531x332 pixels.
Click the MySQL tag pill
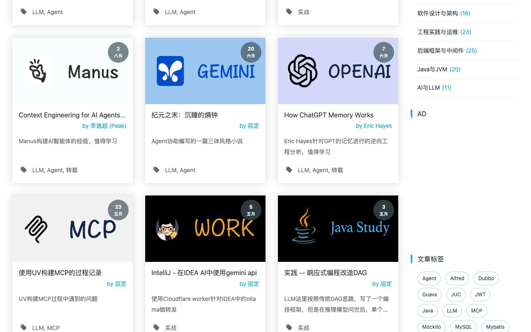[463, 327]
